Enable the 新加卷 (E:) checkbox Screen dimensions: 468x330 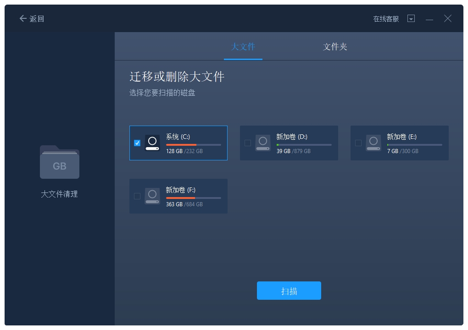(358, 143)
